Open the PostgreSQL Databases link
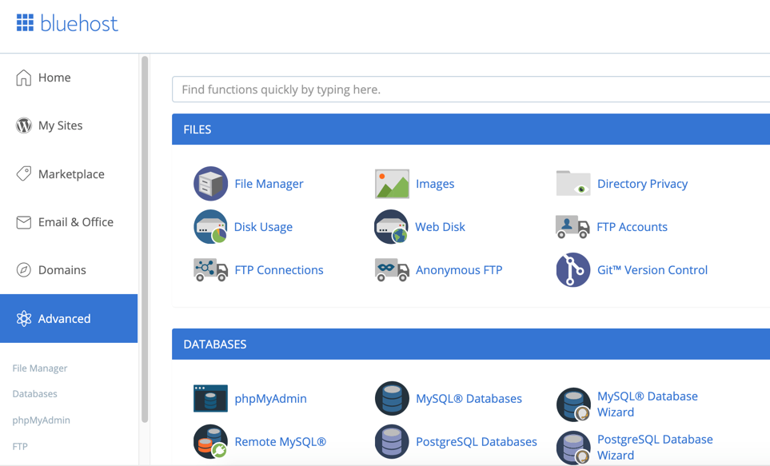The width and height of the screenshot is (770, 466). pyautogui.click(x=477, y=442)
